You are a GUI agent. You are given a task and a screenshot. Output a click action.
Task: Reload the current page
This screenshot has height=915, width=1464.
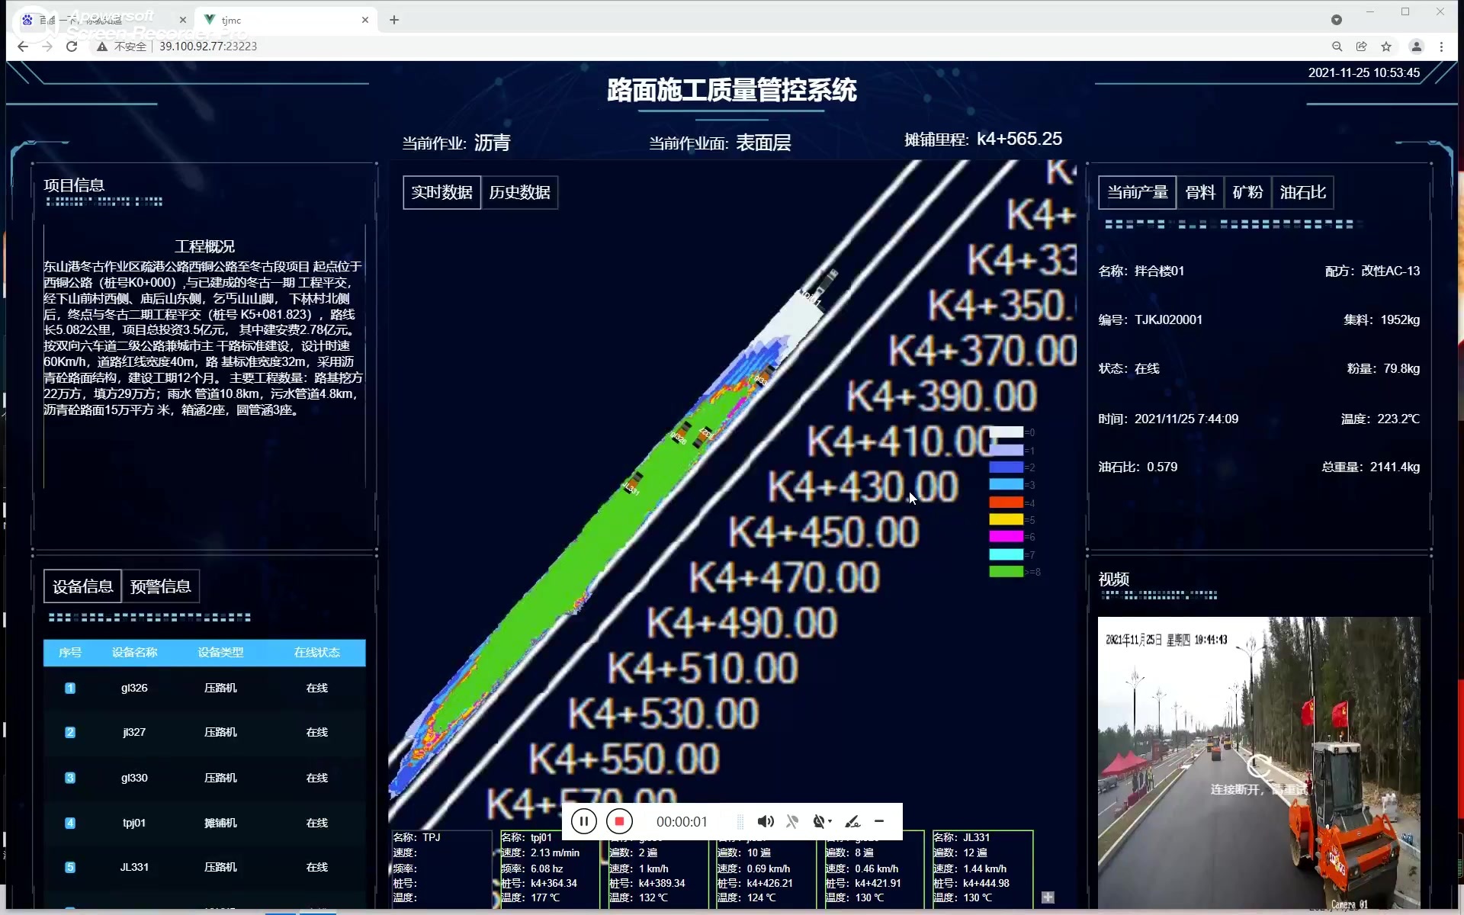[x=72, y=47]
